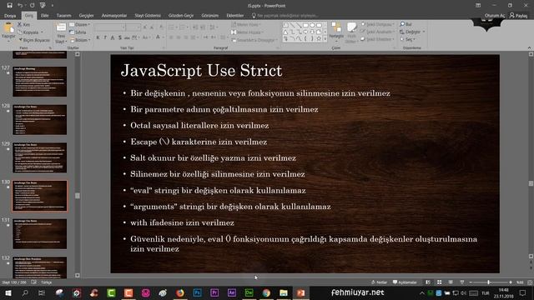
Task: Open the Şekil Dolgusu fill dropdown
Action: [378, 24]
